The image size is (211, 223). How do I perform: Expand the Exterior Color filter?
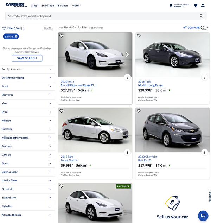click(27, 172)
